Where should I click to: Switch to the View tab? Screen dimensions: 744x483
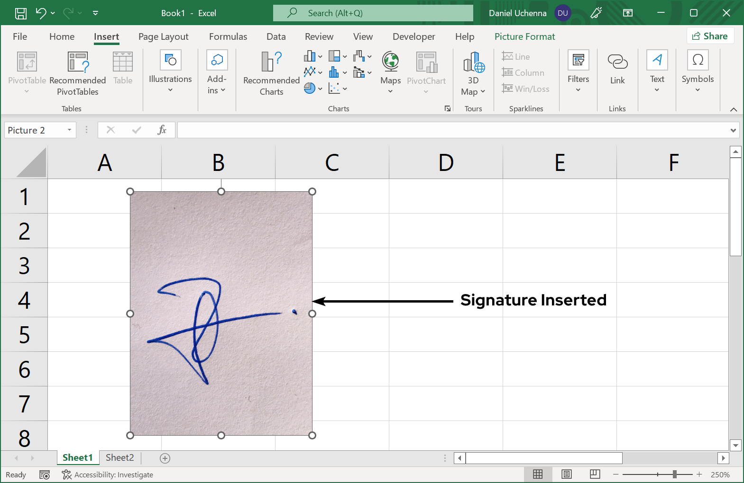click(363, 36)
